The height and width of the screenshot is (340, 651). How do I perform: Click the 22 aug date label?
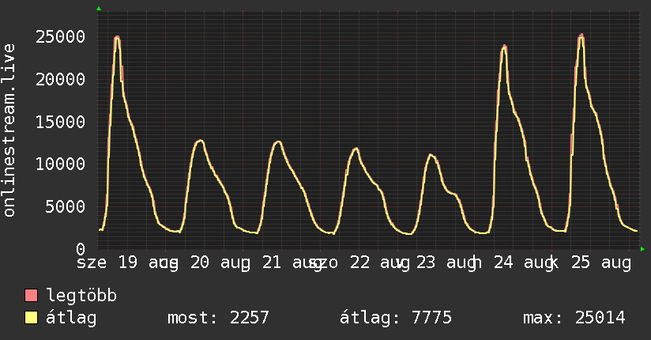point(380,263)
